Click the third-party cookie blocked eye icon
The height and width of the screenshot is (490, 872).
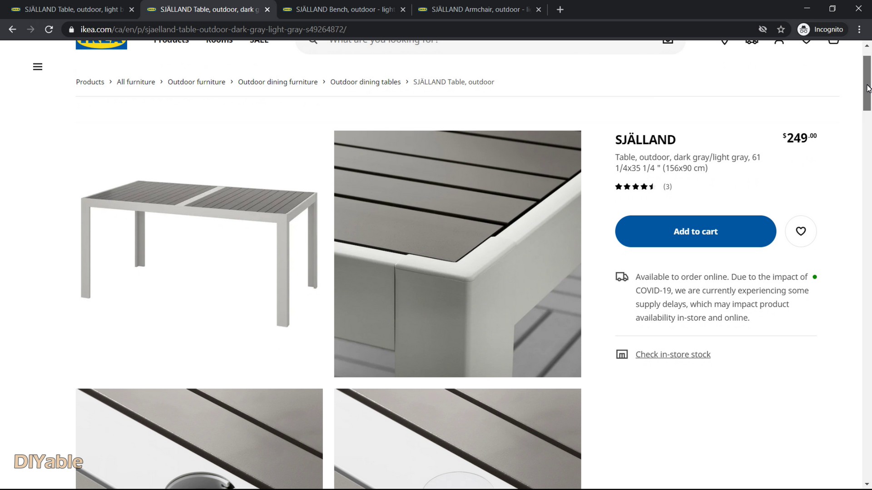763,29
